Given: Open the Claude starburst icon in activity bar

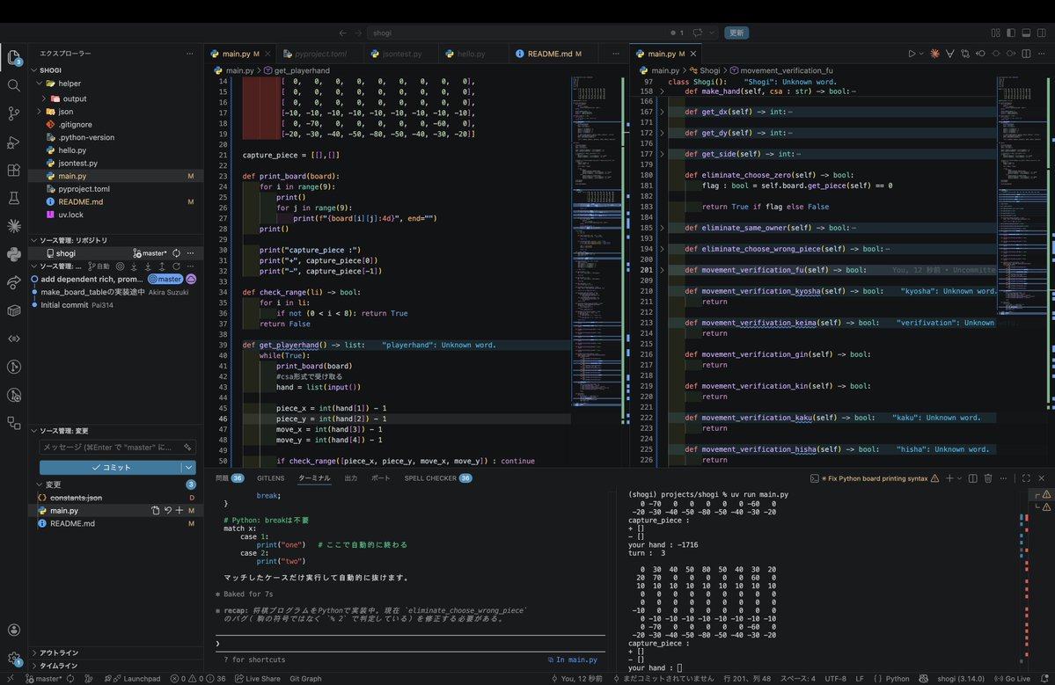Looking at the screenshot, I should coord(13,226).
